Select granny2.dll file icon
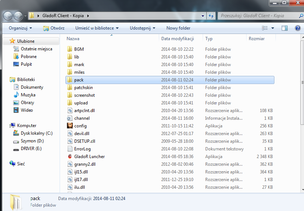This screenshot has height=211, width=304. (70, 164)
